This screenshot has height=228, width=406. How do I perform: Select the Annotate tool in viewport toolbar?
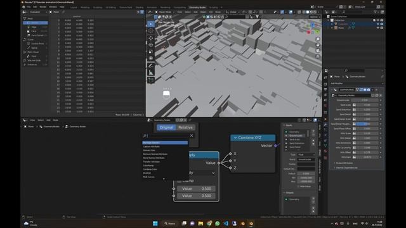(x=151, y=66)
